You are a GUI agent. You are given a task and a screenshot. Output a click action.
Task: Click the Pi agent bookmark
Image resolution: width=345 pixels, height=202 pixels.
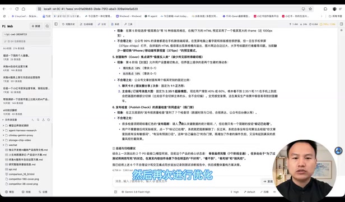click(151, 16)
